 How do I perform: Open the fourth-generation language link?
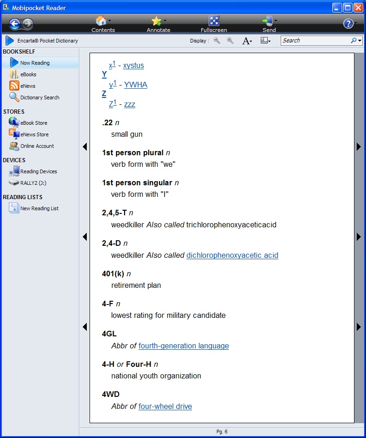[184, 346]
